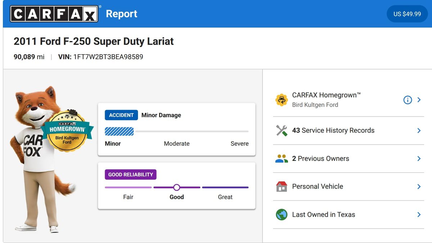Open 43 Service History Records link
This screenshot has height=243, width=432.
click(333, 131)
